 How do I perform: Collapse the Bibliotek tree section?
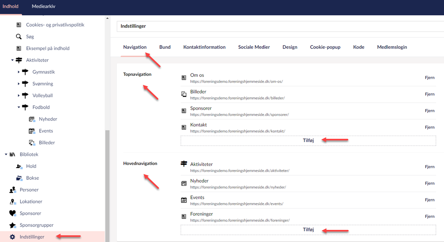[6, 155]
